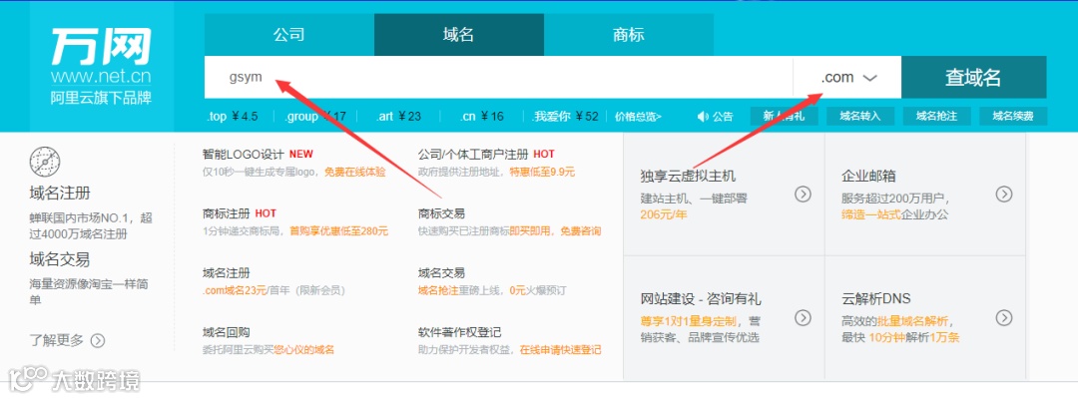Click the 域名注册 heading in left sidebar

pyautogui.click(x=60, y=193)
